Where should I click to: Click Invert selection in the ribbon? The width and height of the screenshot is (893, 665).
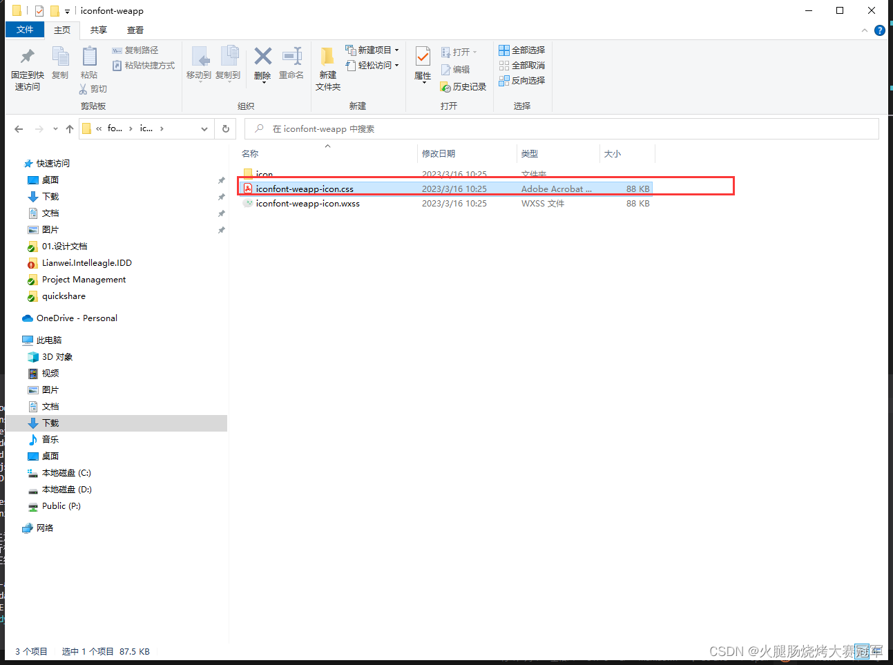[522, 81]
